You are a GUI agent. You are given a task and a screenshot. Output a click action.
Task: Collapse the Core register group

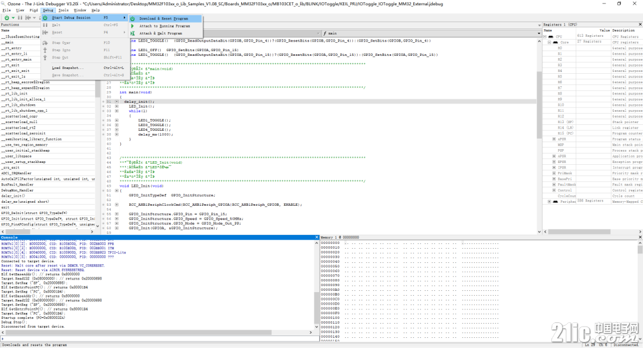(x=550, y=42)
